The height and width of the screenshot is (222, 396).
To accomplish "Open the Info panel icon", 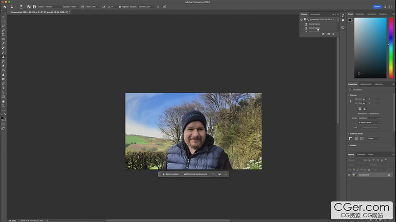I will coord(343,27).
